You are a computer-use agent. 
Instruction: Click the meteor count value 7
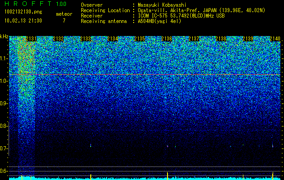tap(64, 21)
